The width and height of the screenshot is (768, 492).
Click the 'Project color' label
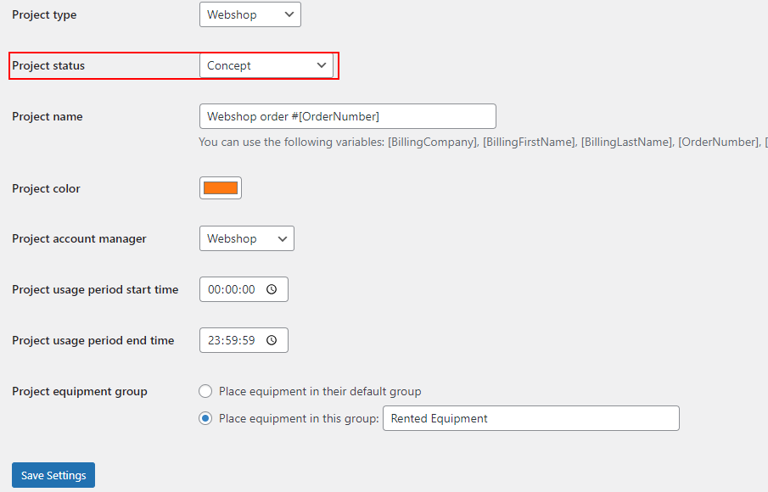[46, 188]
